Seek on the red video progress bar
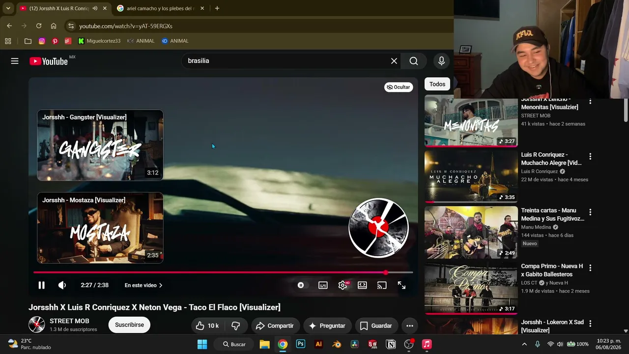The height and width of the screenshot is (354, 629). (x=223, y=272)
